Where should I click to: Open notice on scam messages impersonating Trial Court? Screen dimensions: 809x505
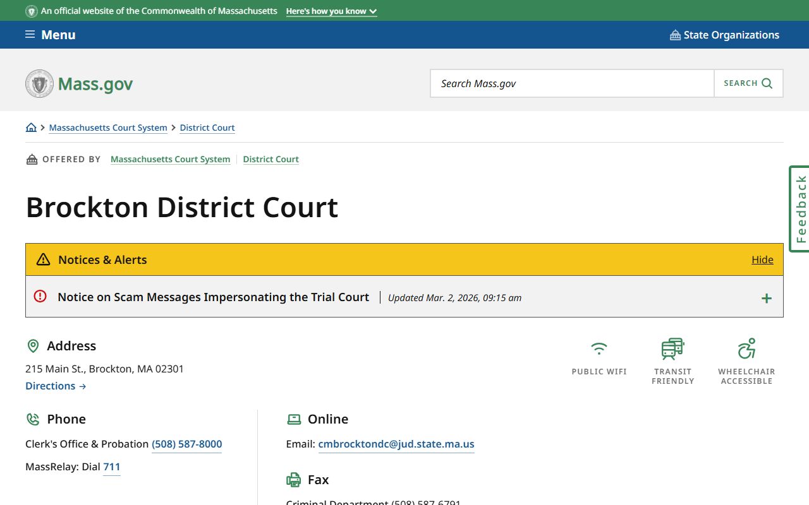pos(213,297)
